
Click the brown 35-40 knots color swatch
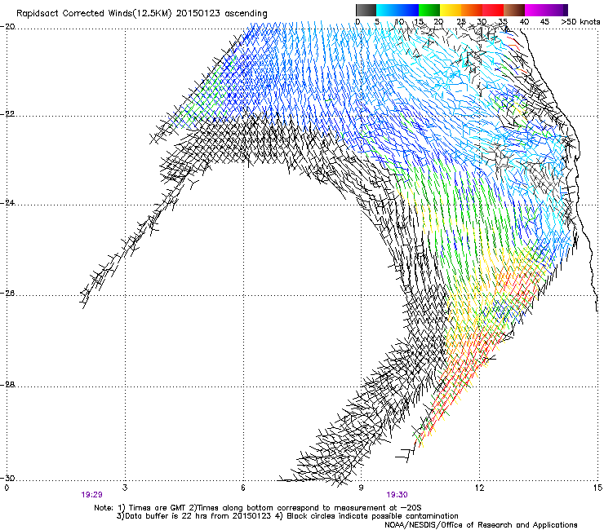(x=514, y=10)
